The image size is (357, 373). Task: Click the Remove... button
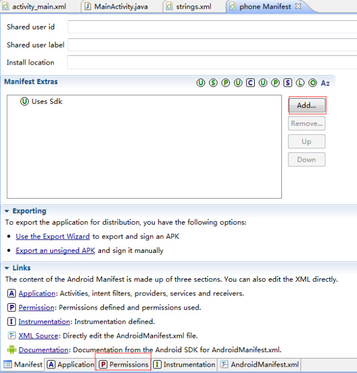tap(307, 124)
